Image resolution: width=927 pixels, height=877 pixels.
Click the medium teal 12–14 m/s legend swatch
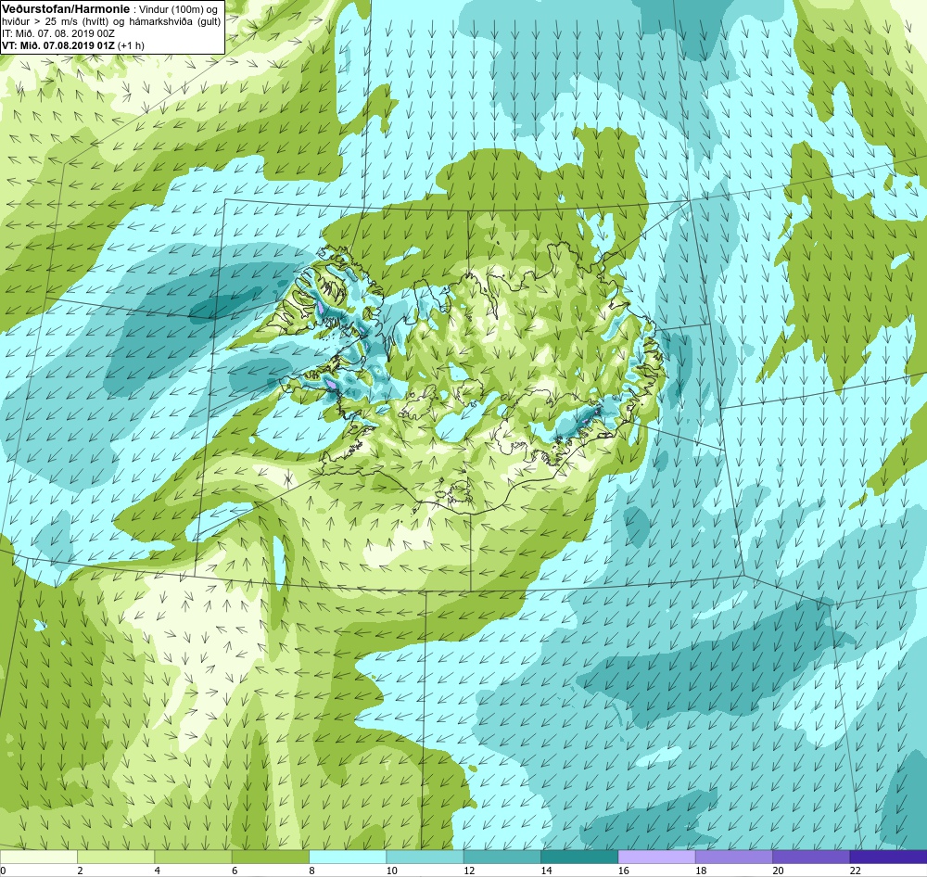[502, 857]
